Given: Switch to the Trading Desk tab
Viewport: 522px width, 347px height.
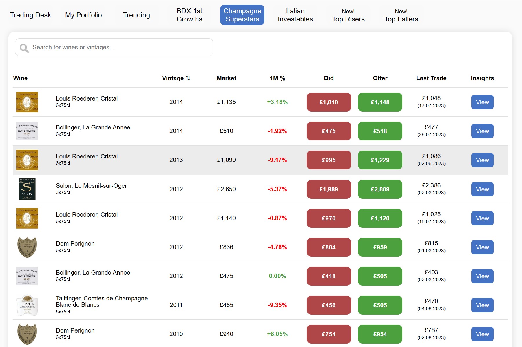Looking at the screenshot, I should (30, 15).
